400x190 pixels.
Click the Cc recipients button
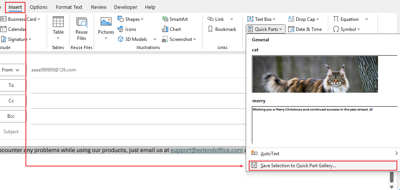13,101
